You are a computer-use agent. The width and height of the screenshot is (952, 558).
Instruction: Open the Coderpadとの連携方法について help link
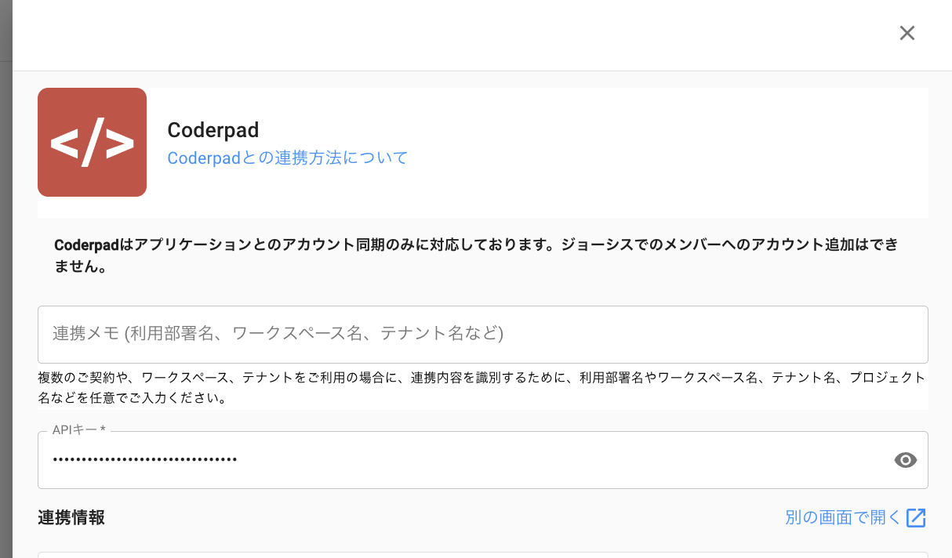pos(288,158)
